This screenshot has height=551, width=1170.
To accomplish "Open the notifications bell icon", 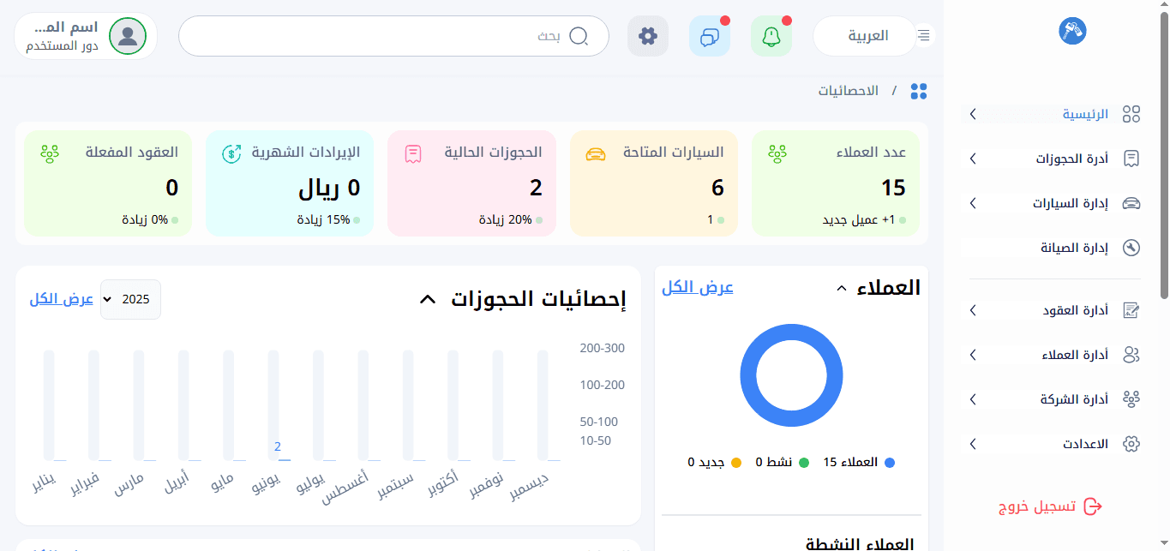I will (x=771, y=36).
